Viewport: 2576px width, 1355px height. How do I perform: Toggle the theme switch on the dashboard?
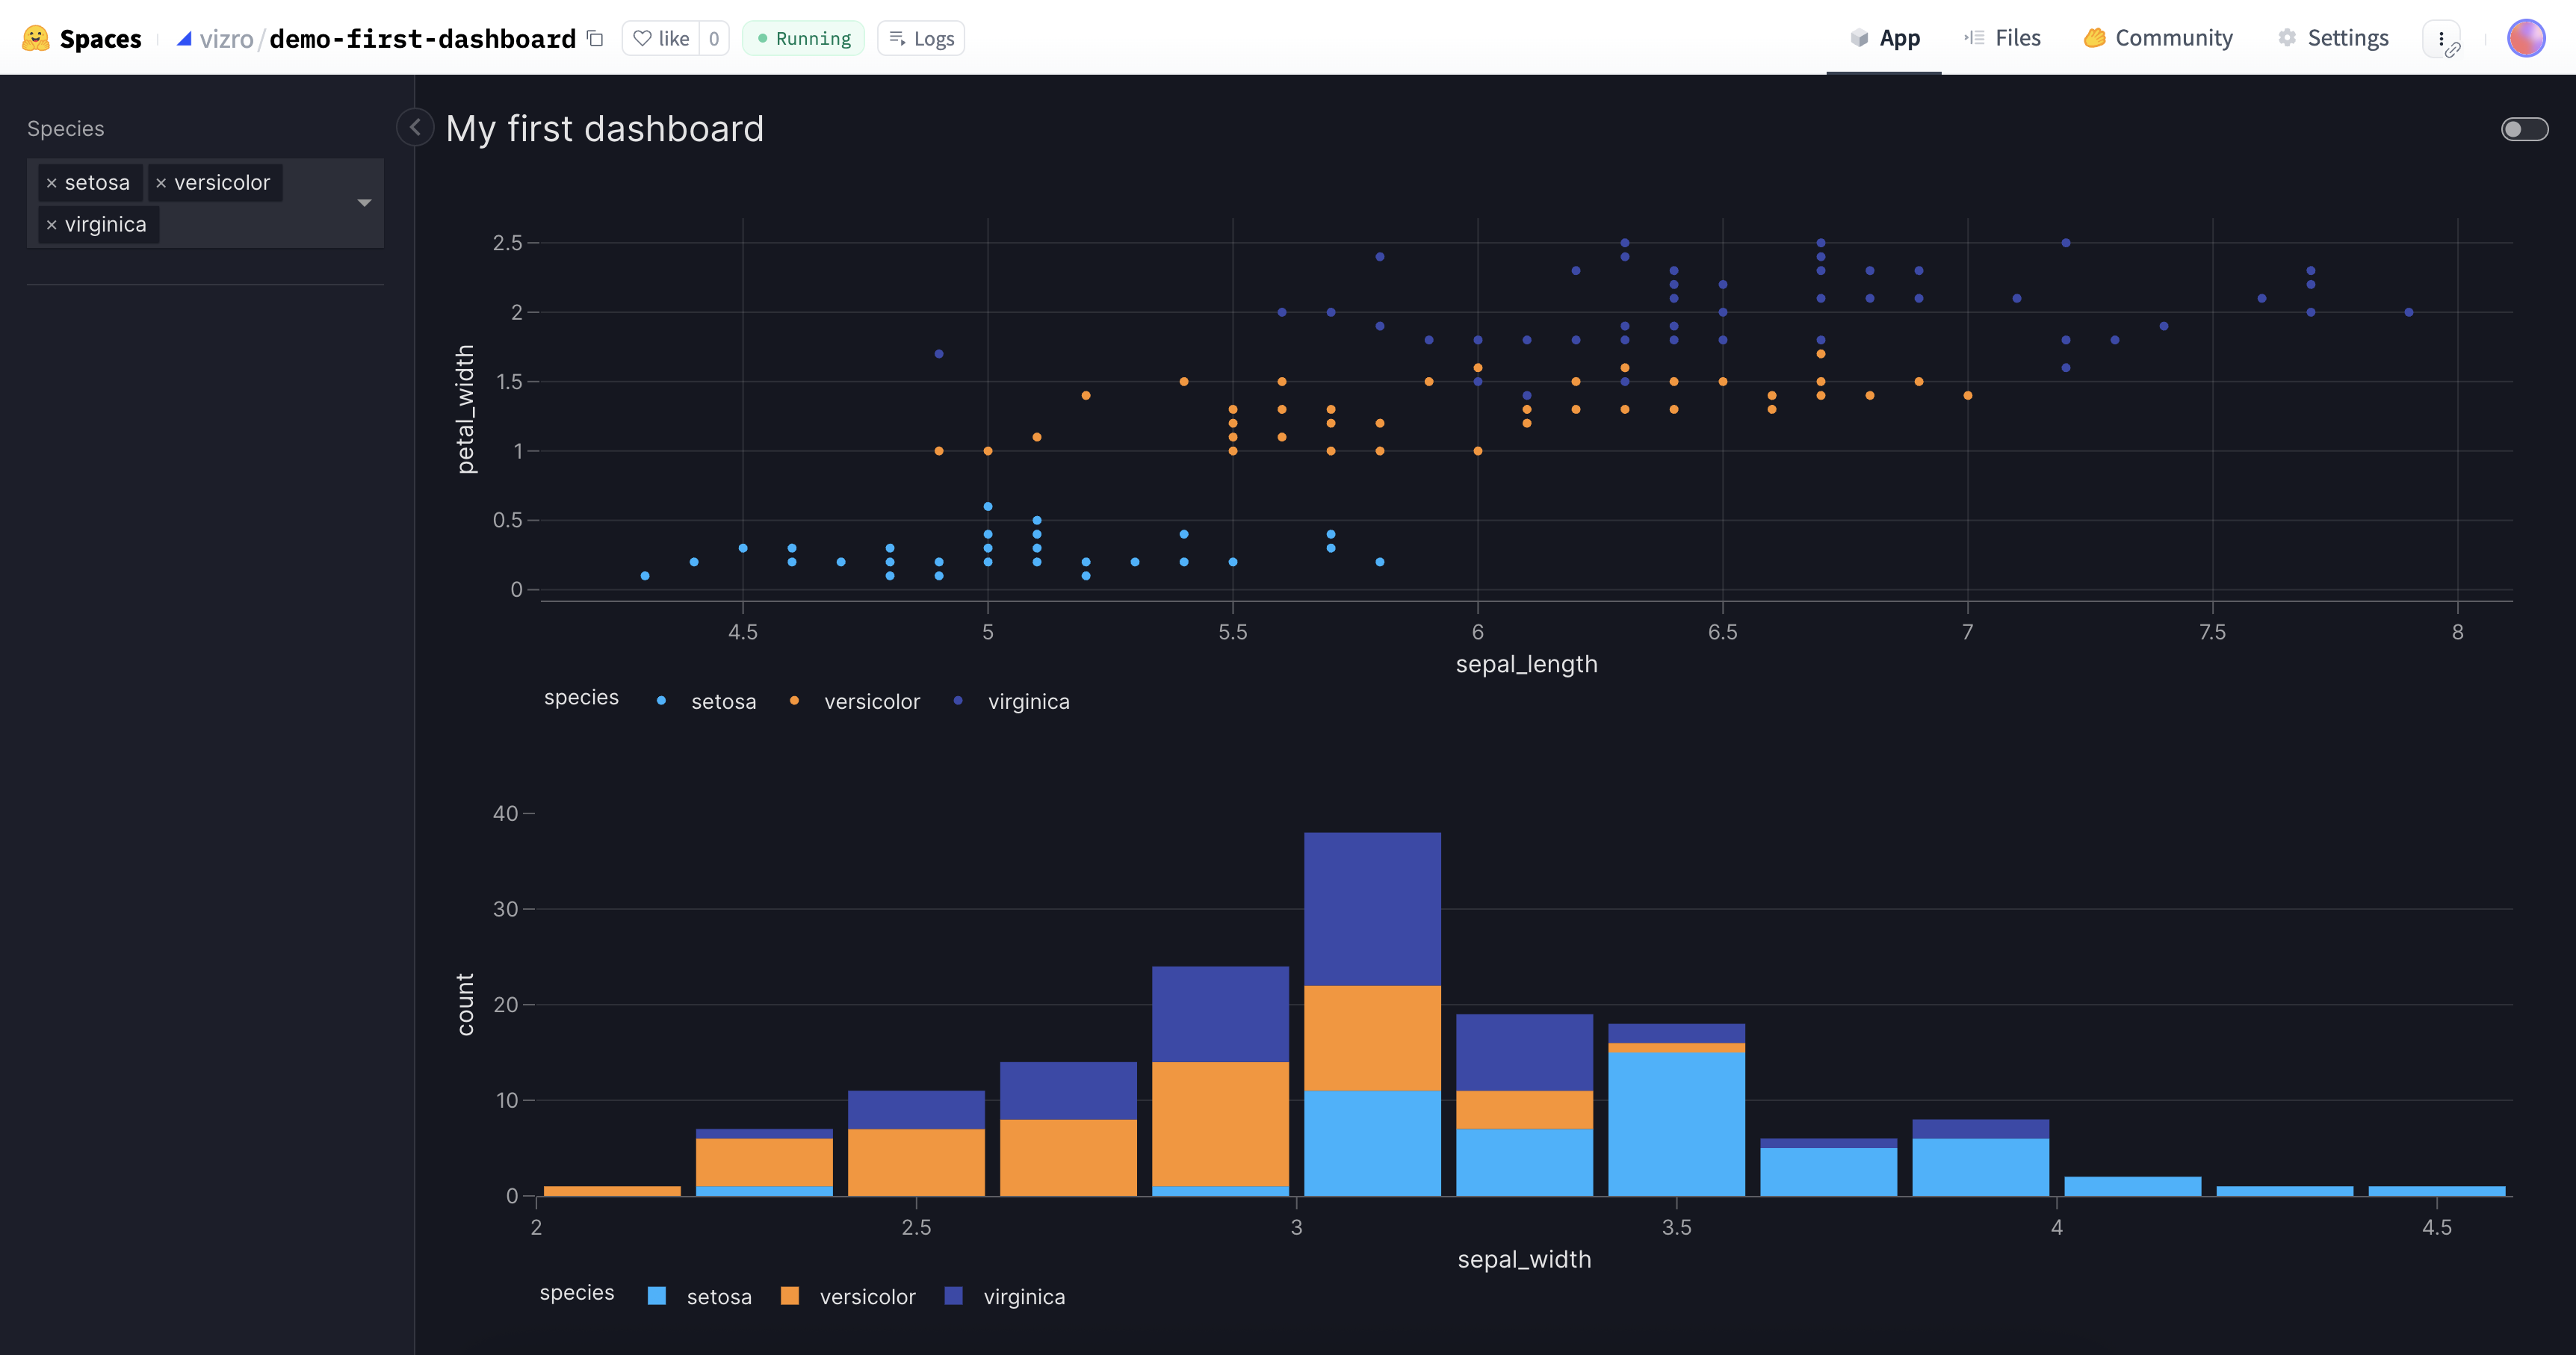click(x=2523, y=128)
